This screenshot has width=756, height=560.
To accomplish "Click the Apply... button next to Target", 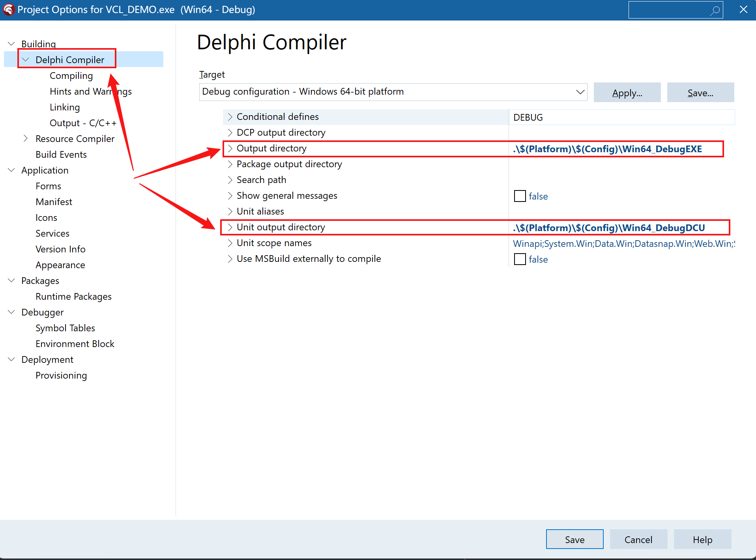I will coord(627,93).
